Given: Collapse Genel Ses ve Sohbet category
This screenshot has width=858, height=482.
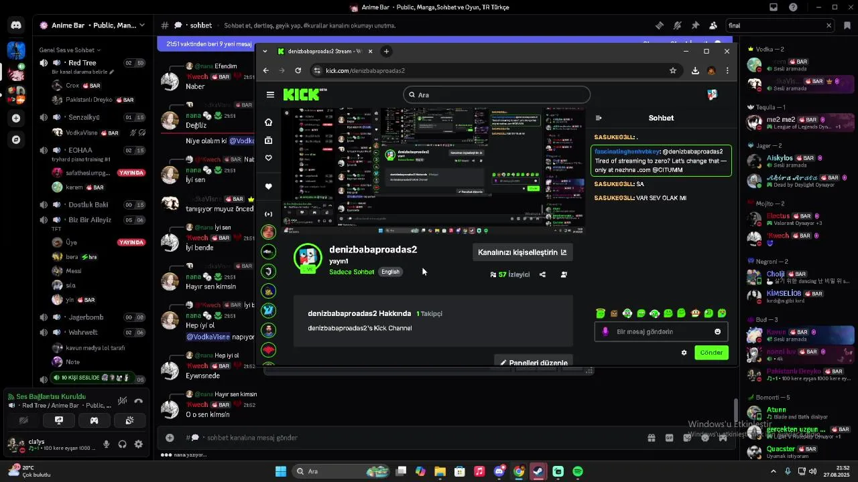Looking at the screenshot, I should point(70,50).
